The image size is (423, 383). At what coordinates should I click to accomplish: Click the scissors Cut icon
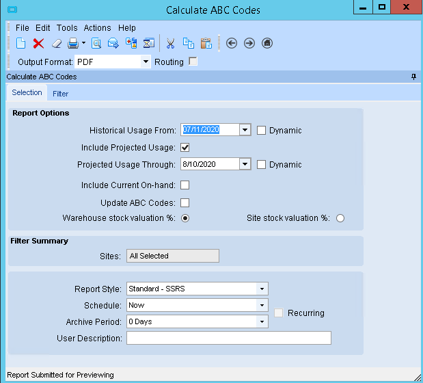coord(170,43)
